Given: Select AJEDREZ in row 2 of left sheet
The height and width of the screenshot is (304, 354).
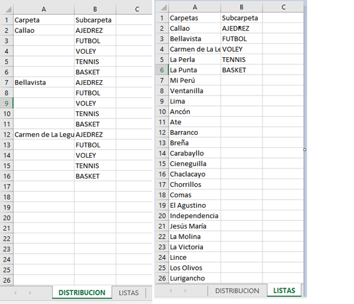Looking at the screenshot, I should [x=95, y=30].
